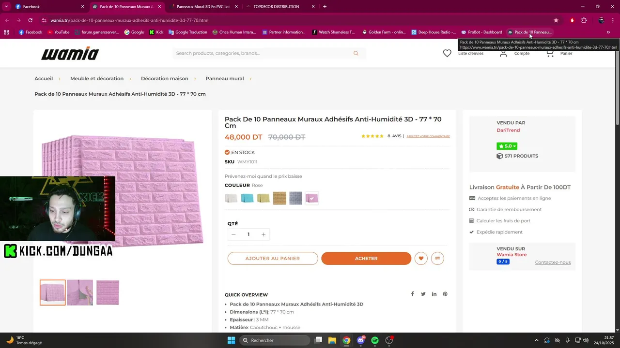Screen dimensions: 620x348
Task: Switch to the TOPDECOR DISTRIBUTION tab
Action: tap(276, 7)
